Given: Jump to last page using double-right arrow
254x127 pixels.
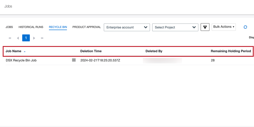Looking at the screenshot, I should 42,38.
